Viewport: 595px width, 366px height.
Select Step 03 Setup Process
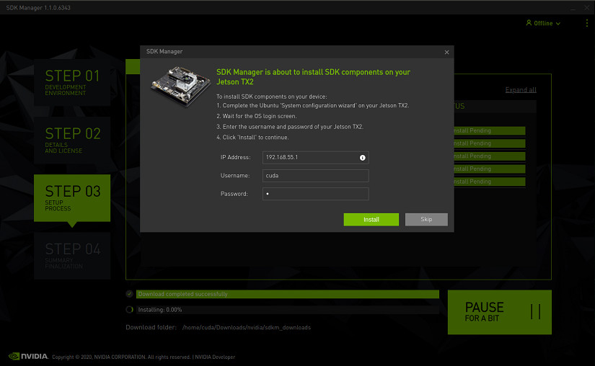(x=72, y=198)
